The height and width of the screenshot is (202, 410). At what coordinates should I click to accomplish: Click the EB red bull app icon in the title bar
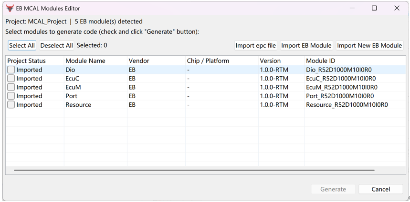pyautogui.click(x=10, y=8)
